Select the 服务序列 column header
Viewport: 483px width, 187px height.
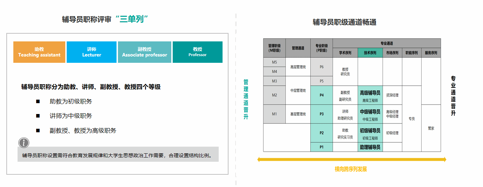coord(431,53)
